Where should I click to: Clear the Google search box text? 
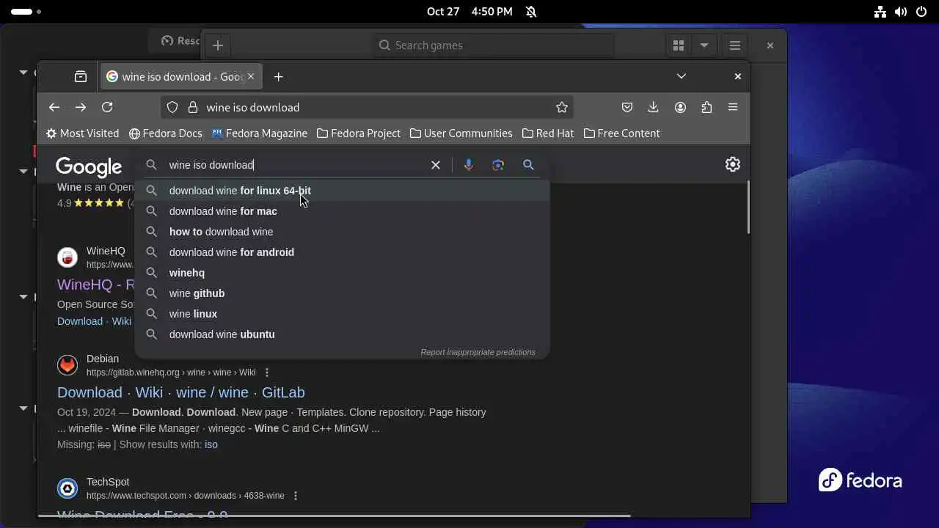pyautogui.click(x=436, y=165)
